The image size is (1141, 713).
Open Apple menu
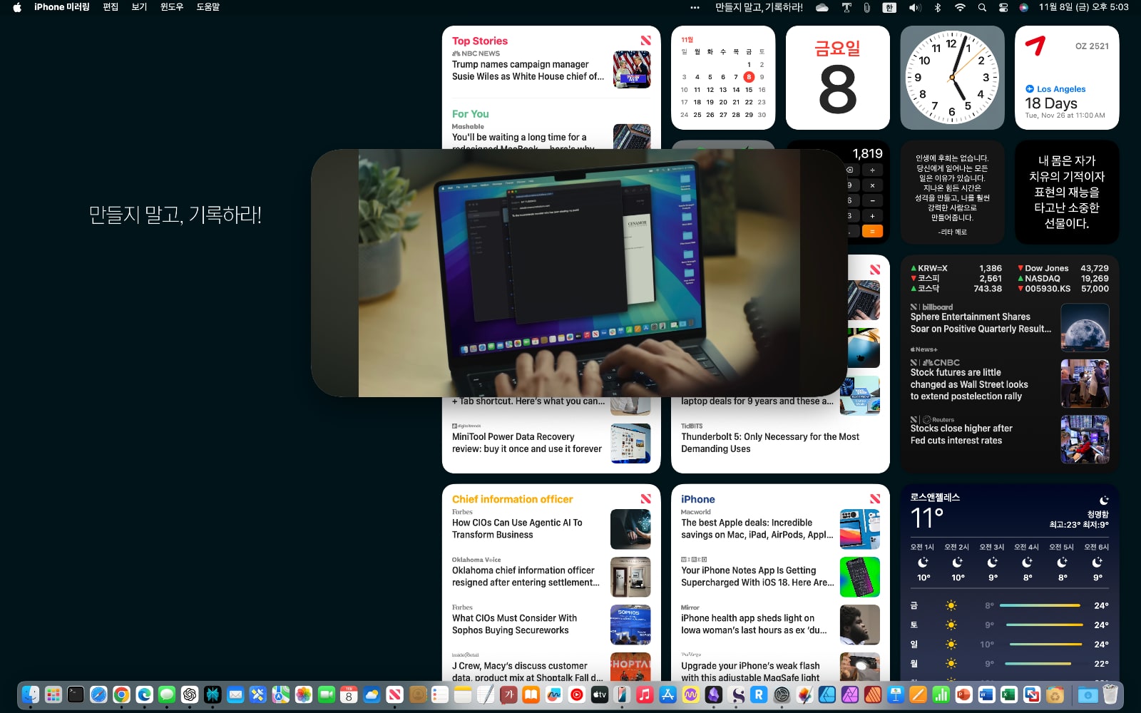coord(17,7)
